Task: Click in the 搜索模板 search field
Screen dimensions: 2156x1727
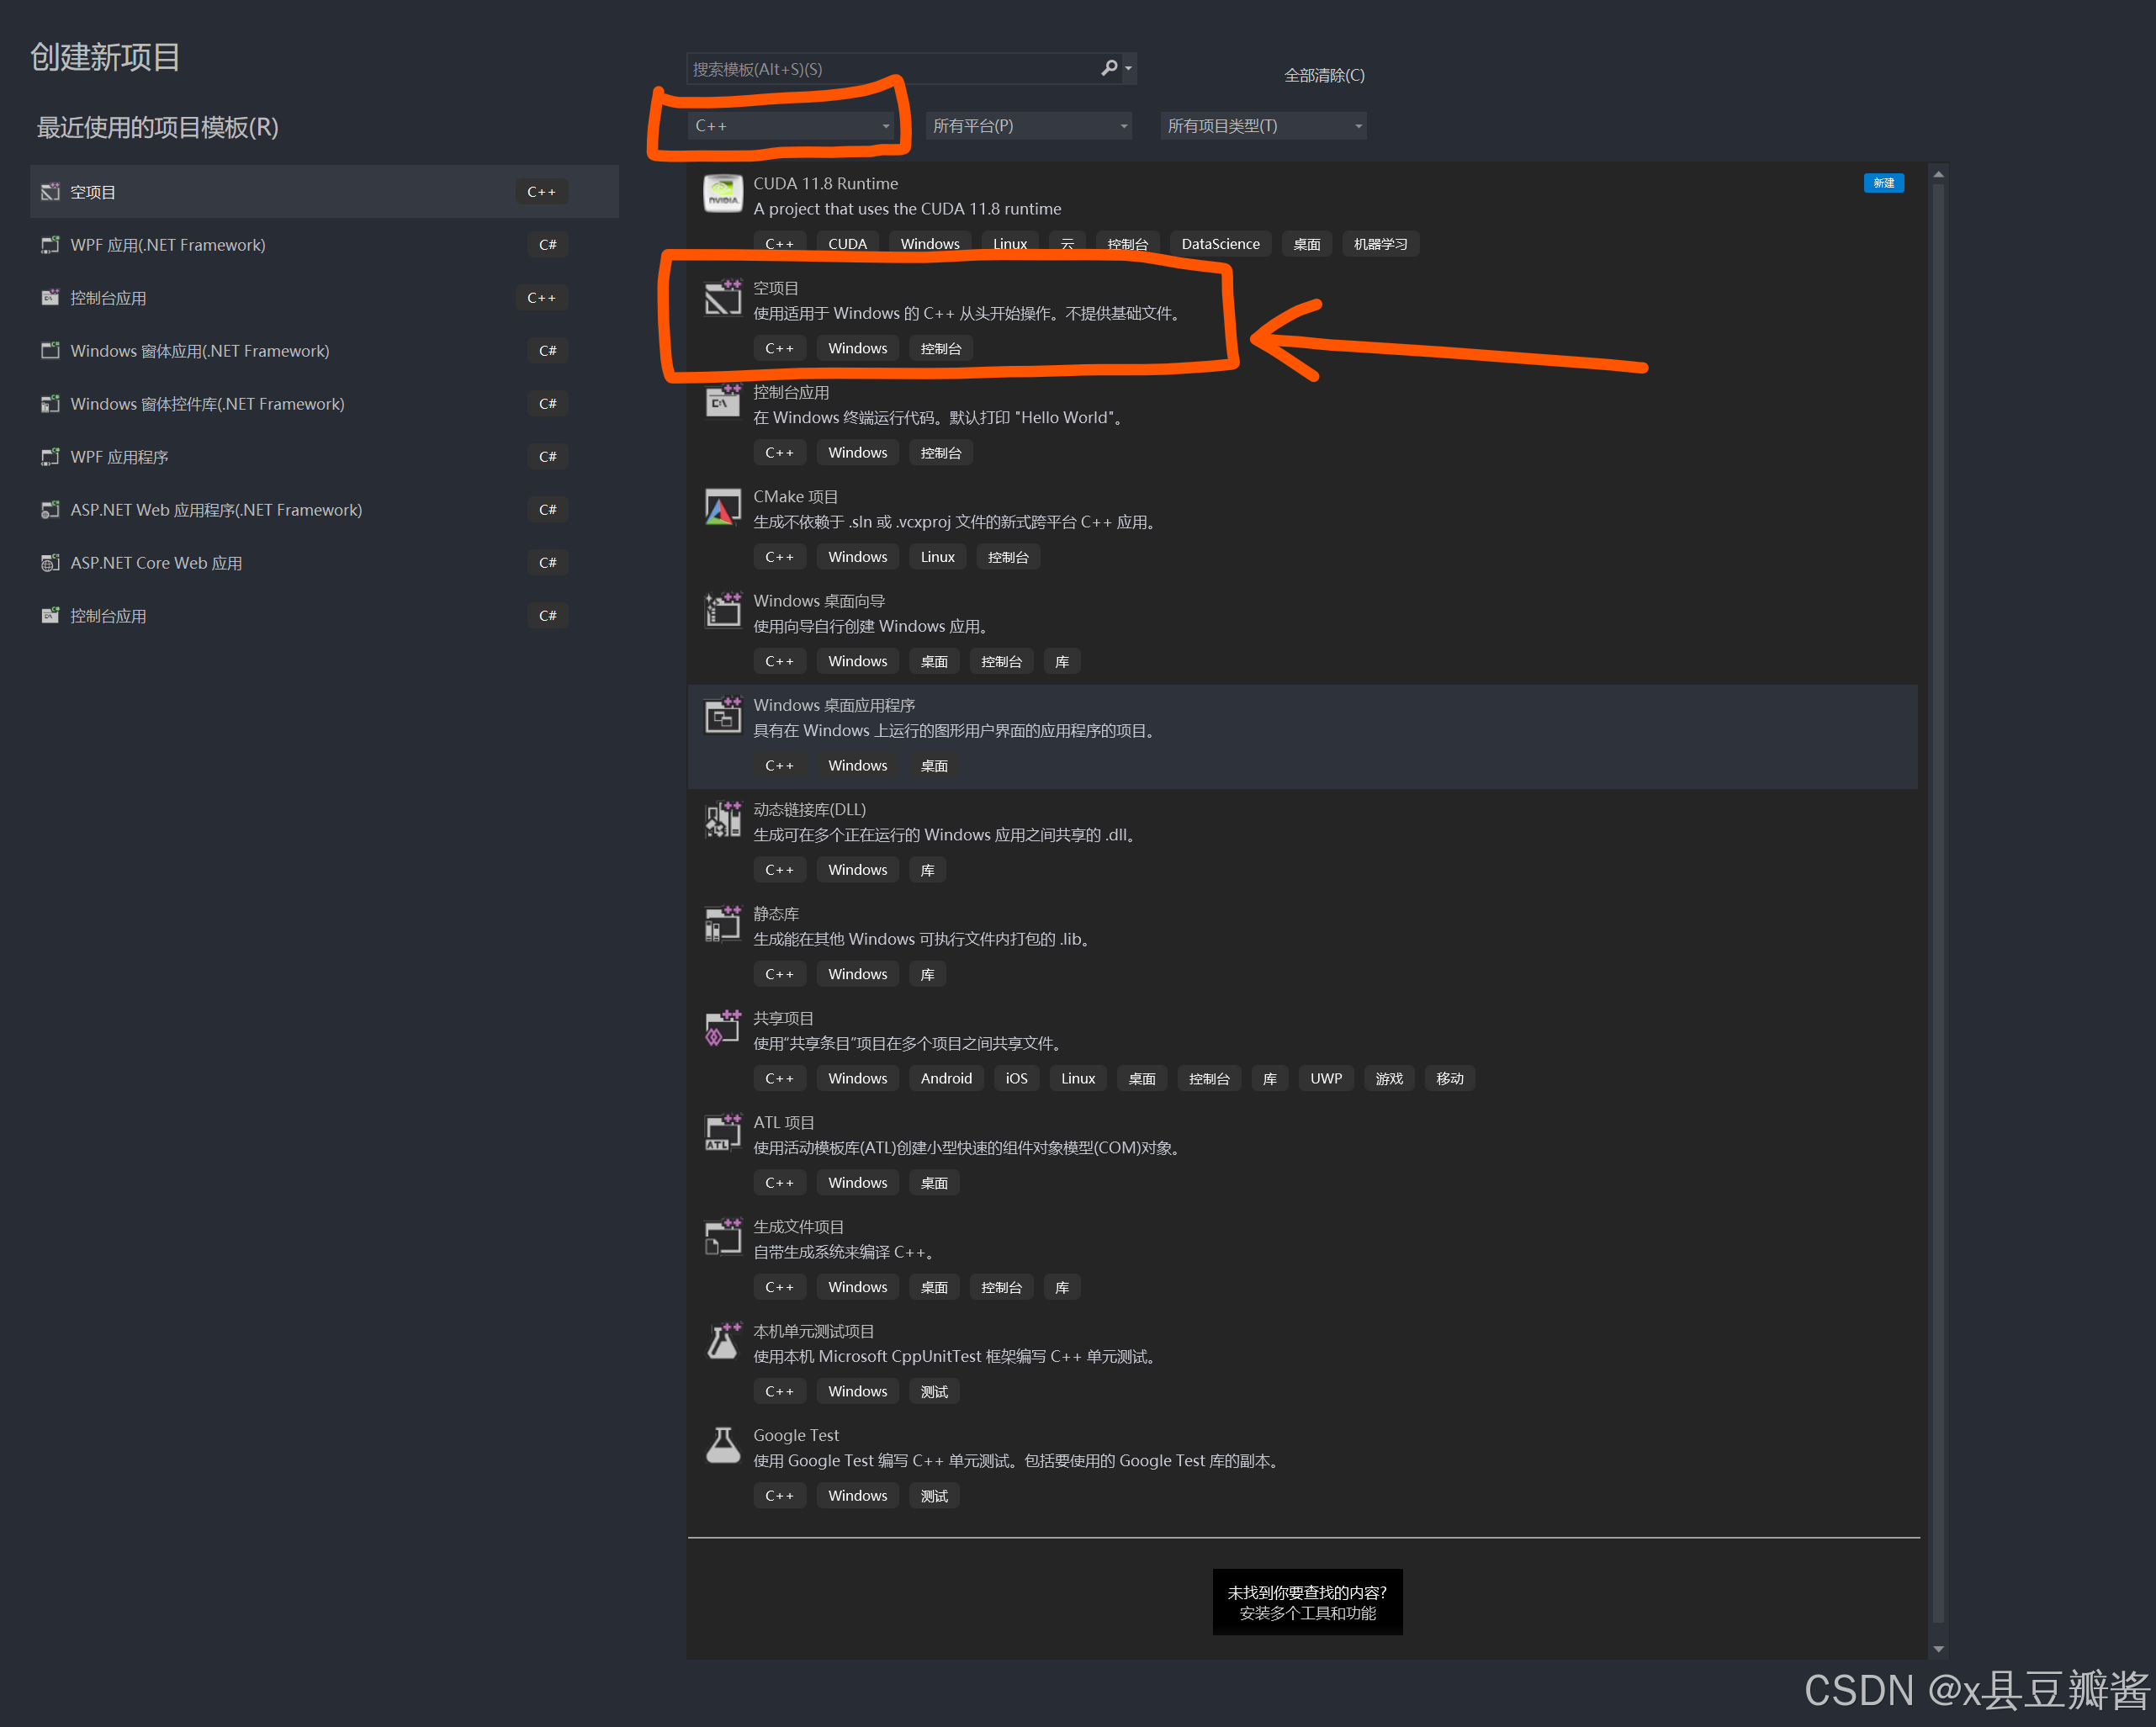Action: click(890, 69)
